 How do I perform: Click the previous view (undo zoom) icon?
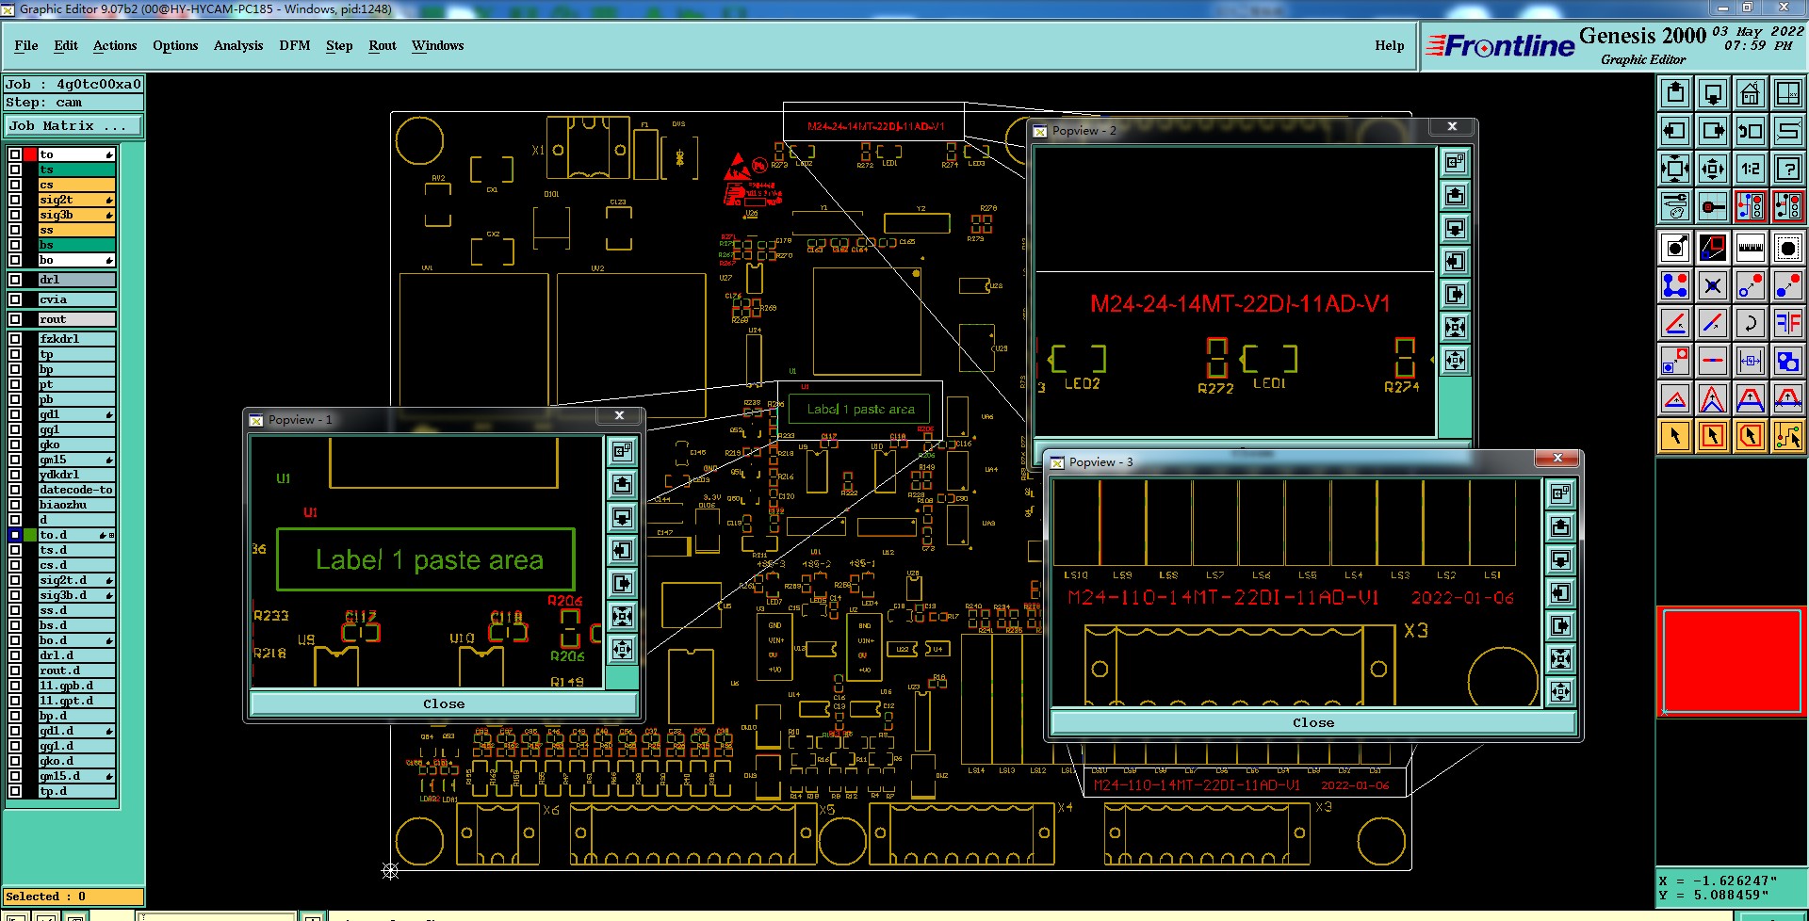(x=1751, y=131)
